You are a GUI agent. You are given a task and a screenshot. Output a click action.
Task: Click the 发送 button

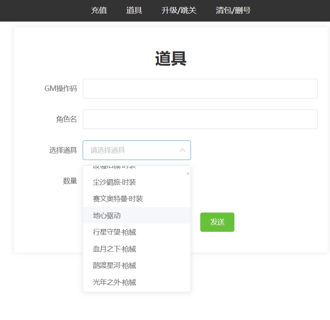217,222
